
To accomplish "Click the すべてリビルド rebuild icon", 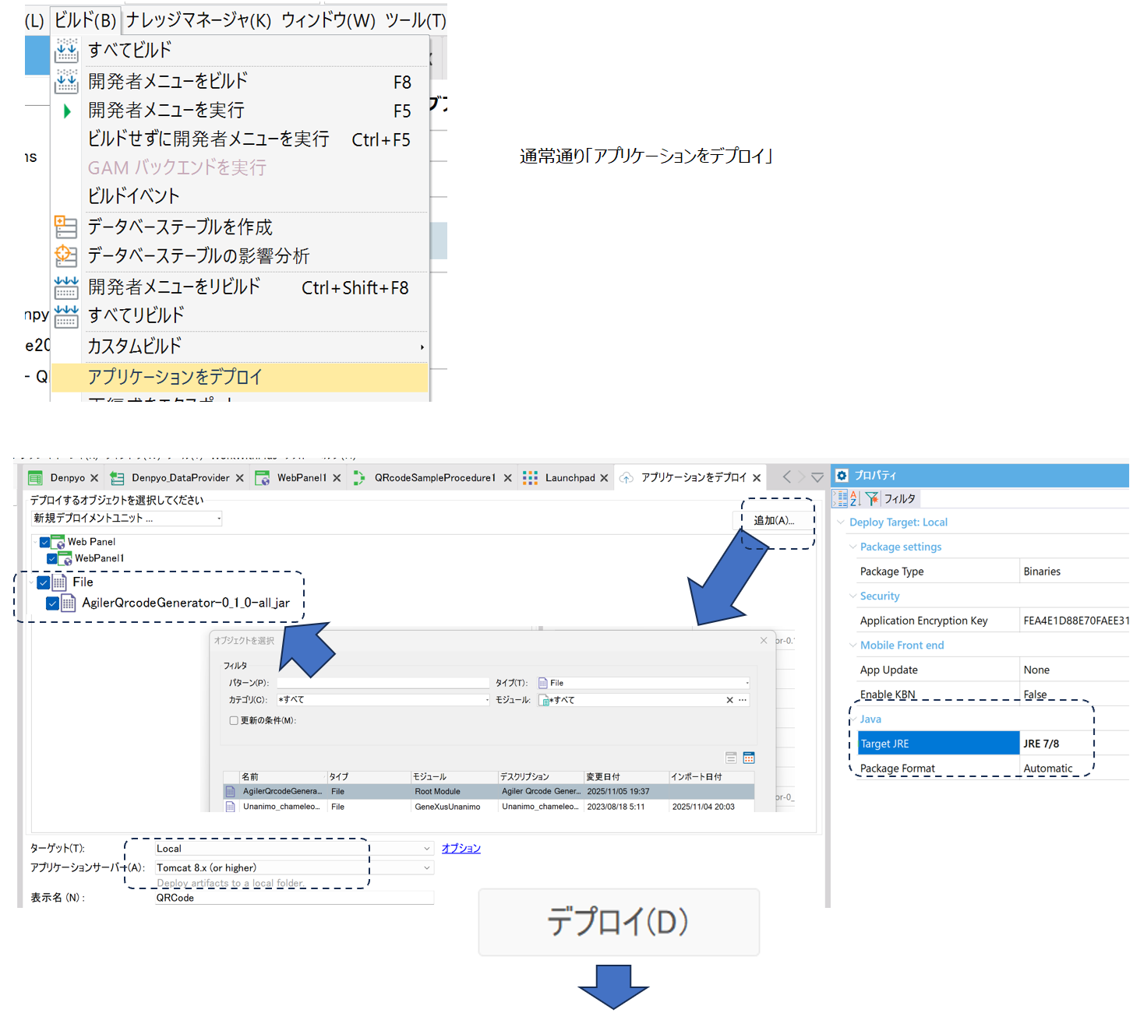I will click(66, 315).
